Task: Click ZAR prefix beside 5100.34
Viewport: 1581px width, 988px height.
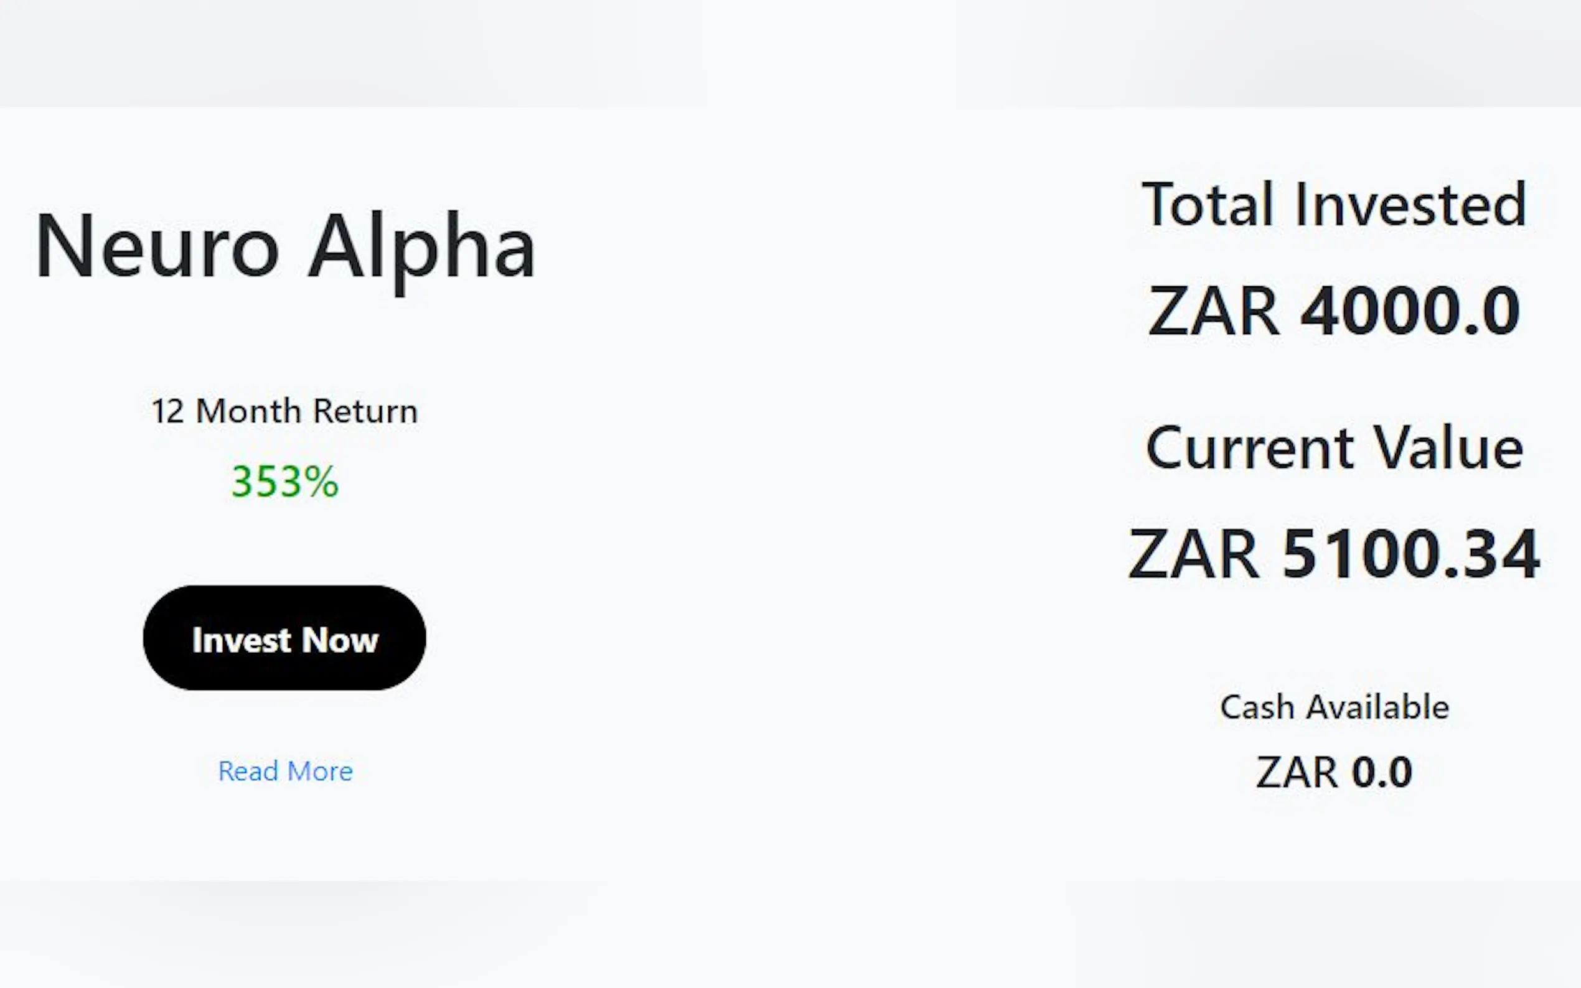Action: coord(1193,554)
